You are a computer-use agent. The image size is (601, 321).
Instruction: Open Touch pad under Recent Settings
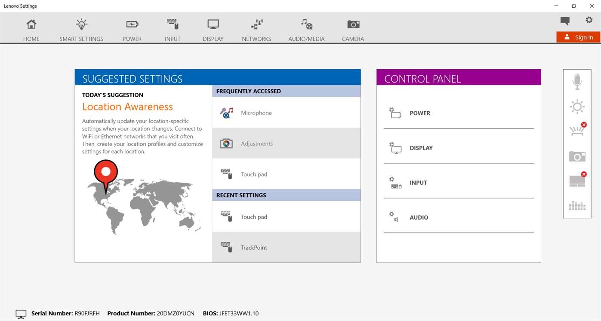click(286, 217)
